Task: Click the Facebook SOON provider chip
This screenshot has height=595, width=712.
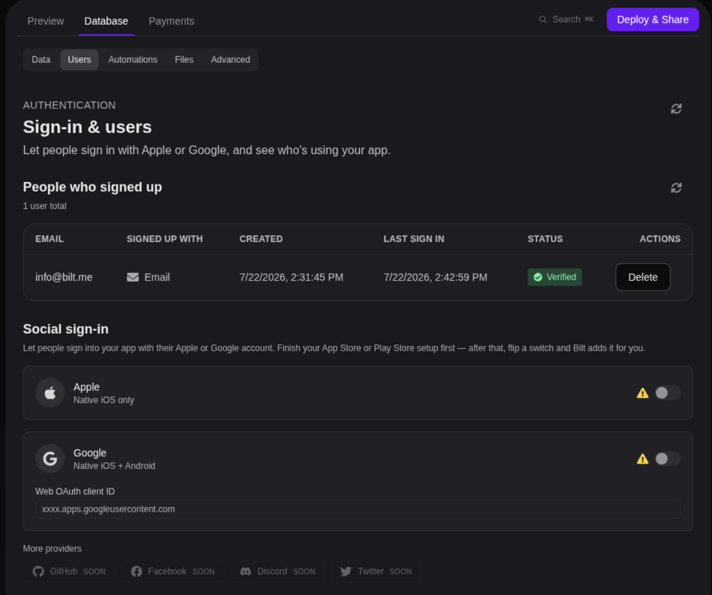Action: pos(173,572)
